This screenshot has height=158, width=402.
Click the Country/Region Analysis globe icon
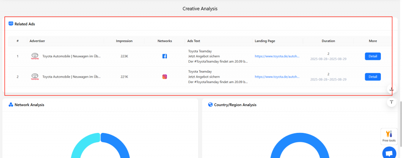tap(210, 105)
